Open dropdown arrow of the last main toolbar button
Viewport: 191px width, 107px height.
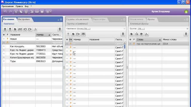point(50,12)
